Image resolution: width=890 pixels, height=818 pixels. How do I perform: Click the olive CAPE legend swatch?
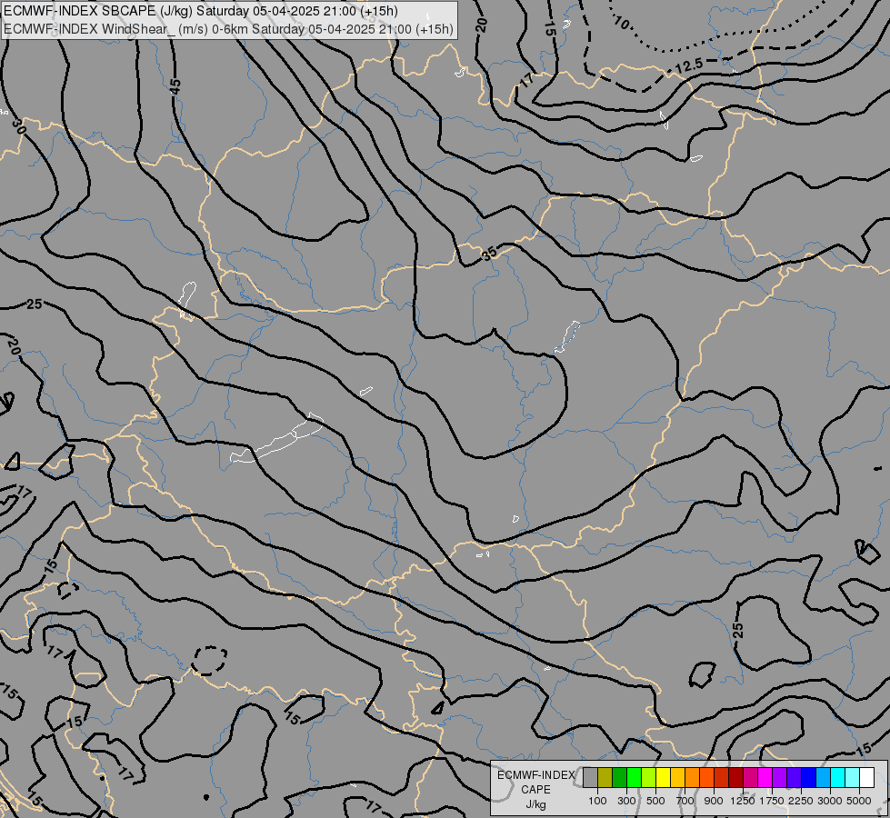coord(605,778)
